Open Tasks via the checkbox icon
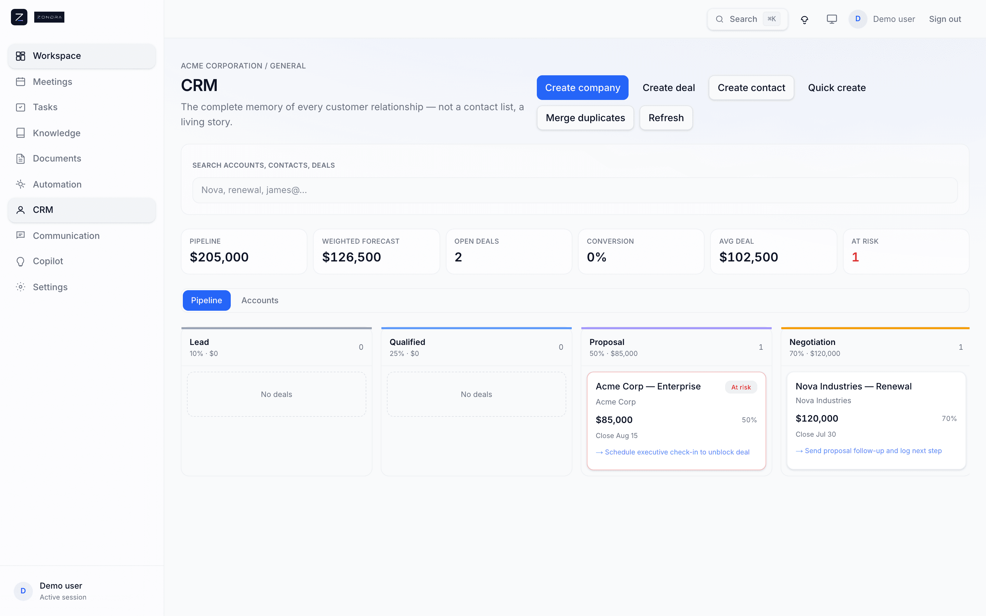The image size is (986, 616). (x=21, y=107)
